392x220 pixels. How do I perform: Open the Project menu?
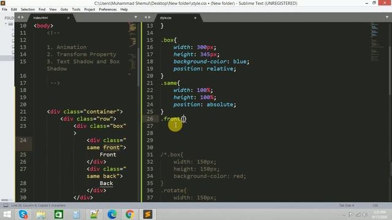[x=89, y=10]
